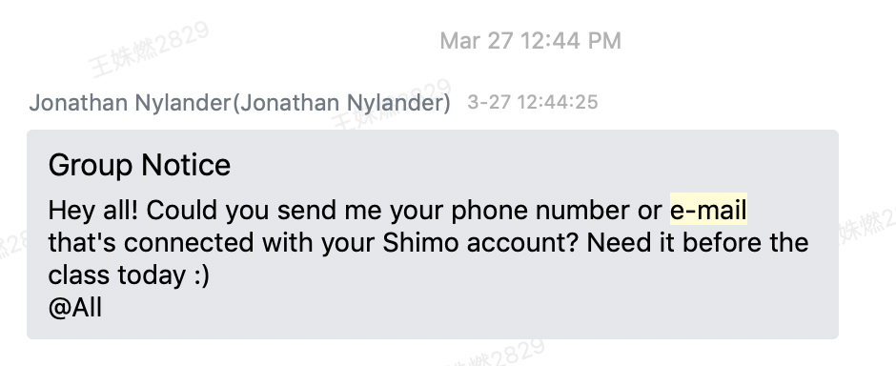Click the Hey all! greeting text
Image resolution: width=896 pixels, height=366 pixels.
93,211
